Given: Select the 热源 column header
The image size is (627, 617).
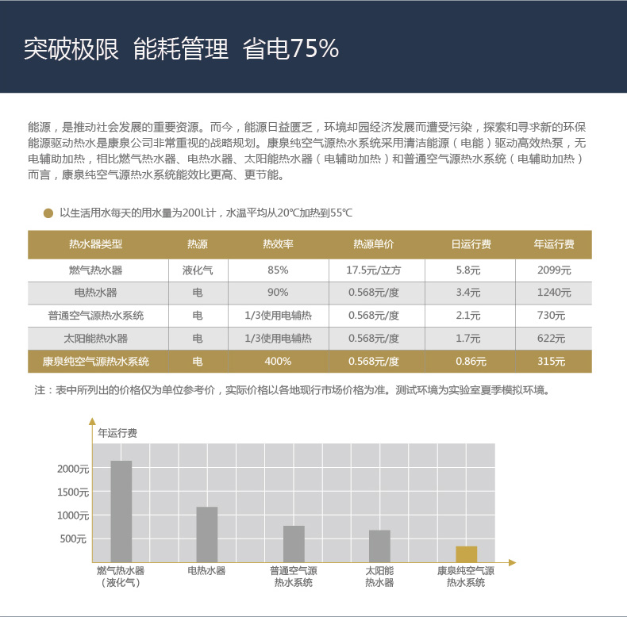Looking at the screenshot, I should (198, 244).
